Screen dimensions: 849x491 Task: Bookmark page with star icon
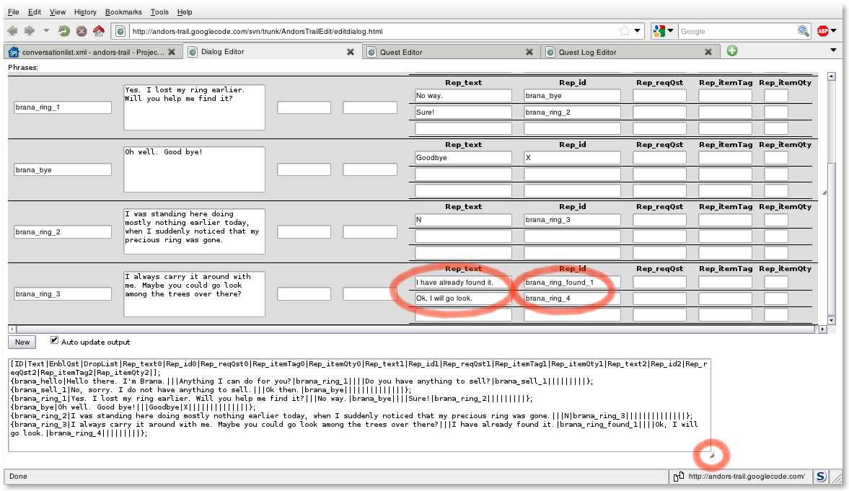point(624,31)
